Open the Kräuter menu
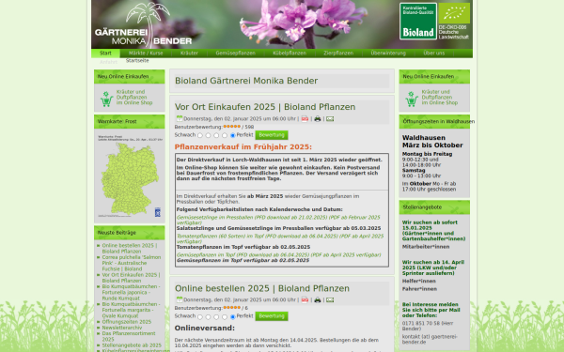The height and width of the screenshot is (352, 564). tap(189, 54)
